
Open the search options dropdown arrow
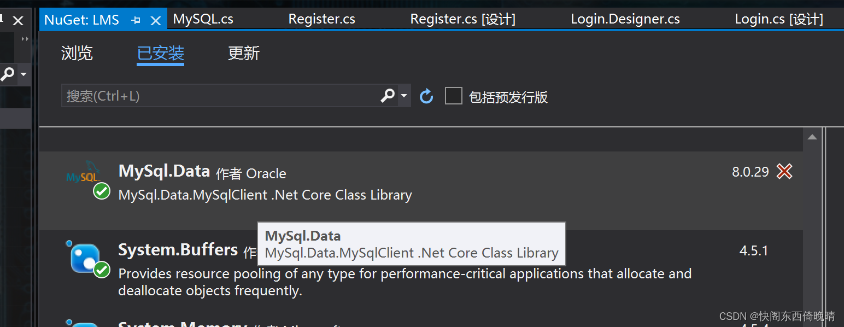(x=403, y=95)
